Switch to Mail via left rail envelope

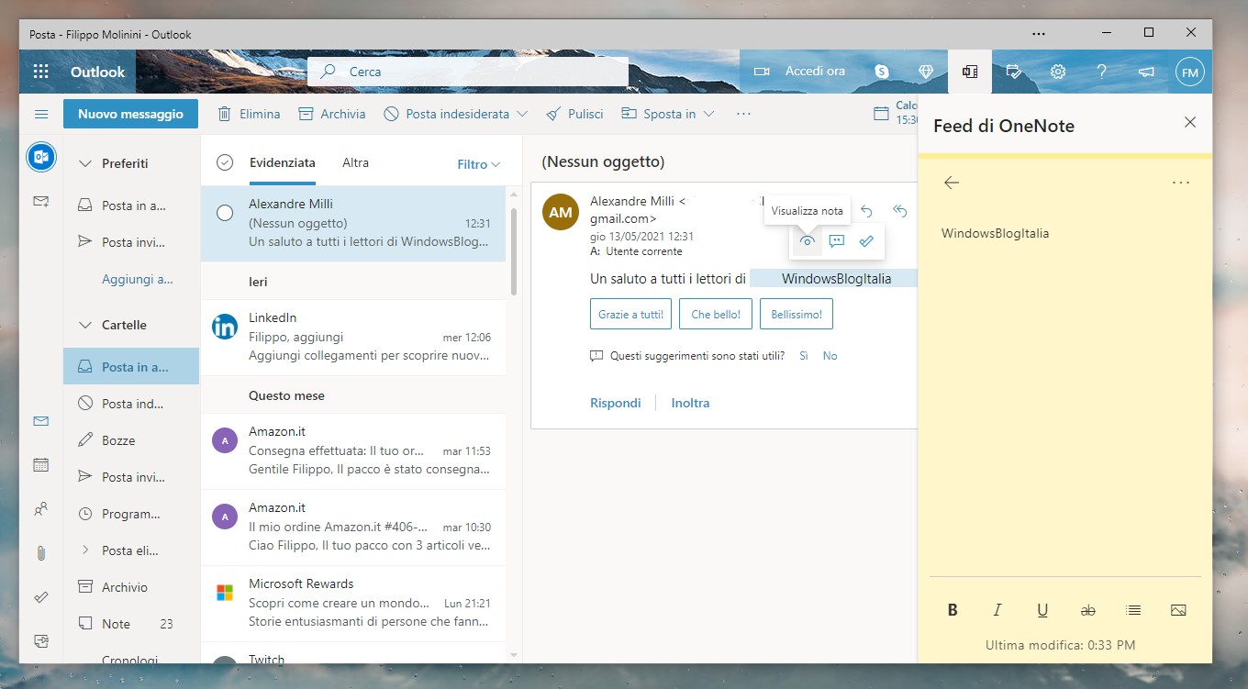pyautogui.click(x=41, y=422)
